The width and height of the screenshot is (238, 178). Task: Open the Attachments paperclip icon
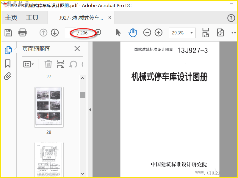pyautogui.click(x=8, y=76)
